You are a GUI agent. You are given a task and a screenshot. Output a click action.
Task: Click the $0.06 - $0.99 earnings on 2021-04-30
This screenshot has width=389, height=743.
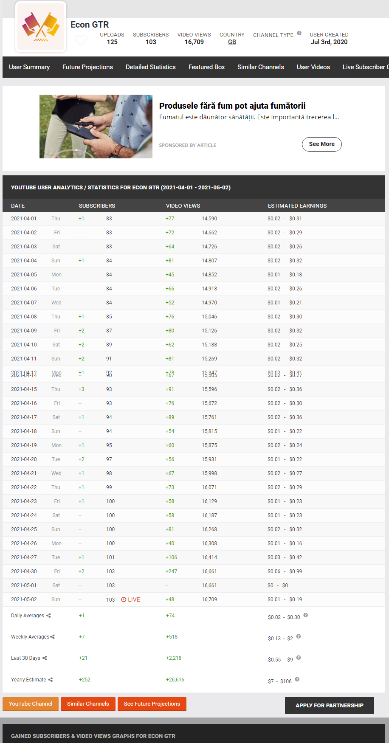tap(285, 571)
